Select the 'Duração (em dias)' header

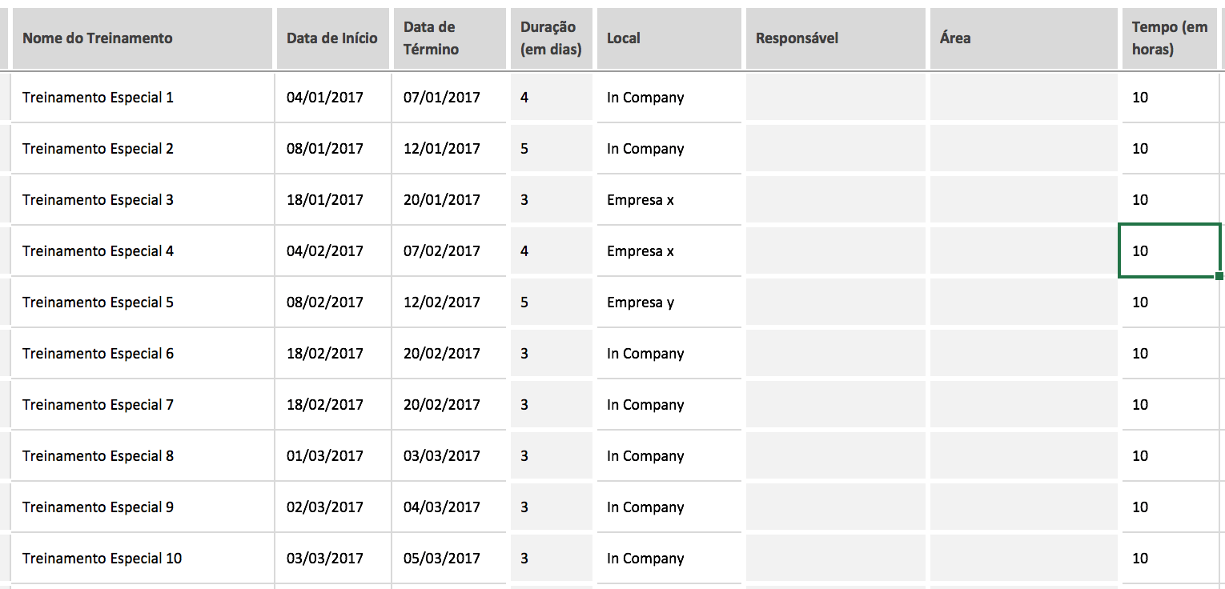551,38
